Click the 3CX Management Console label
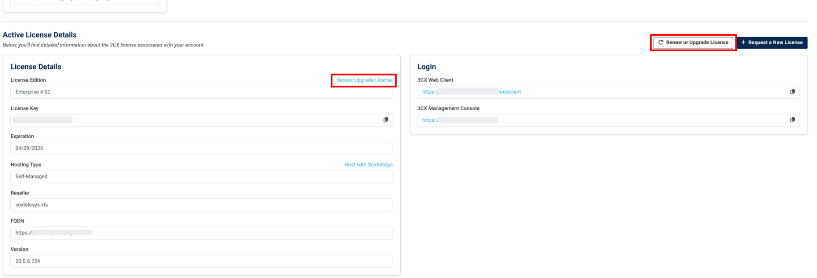817x278 pixels. (448, 108)
